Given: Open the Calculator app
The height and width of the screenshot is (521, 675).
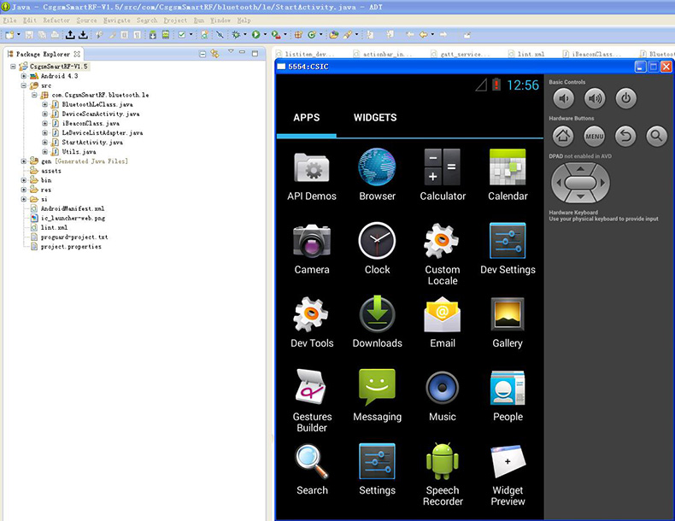Looking at the screenshot, I should [443, 175].
